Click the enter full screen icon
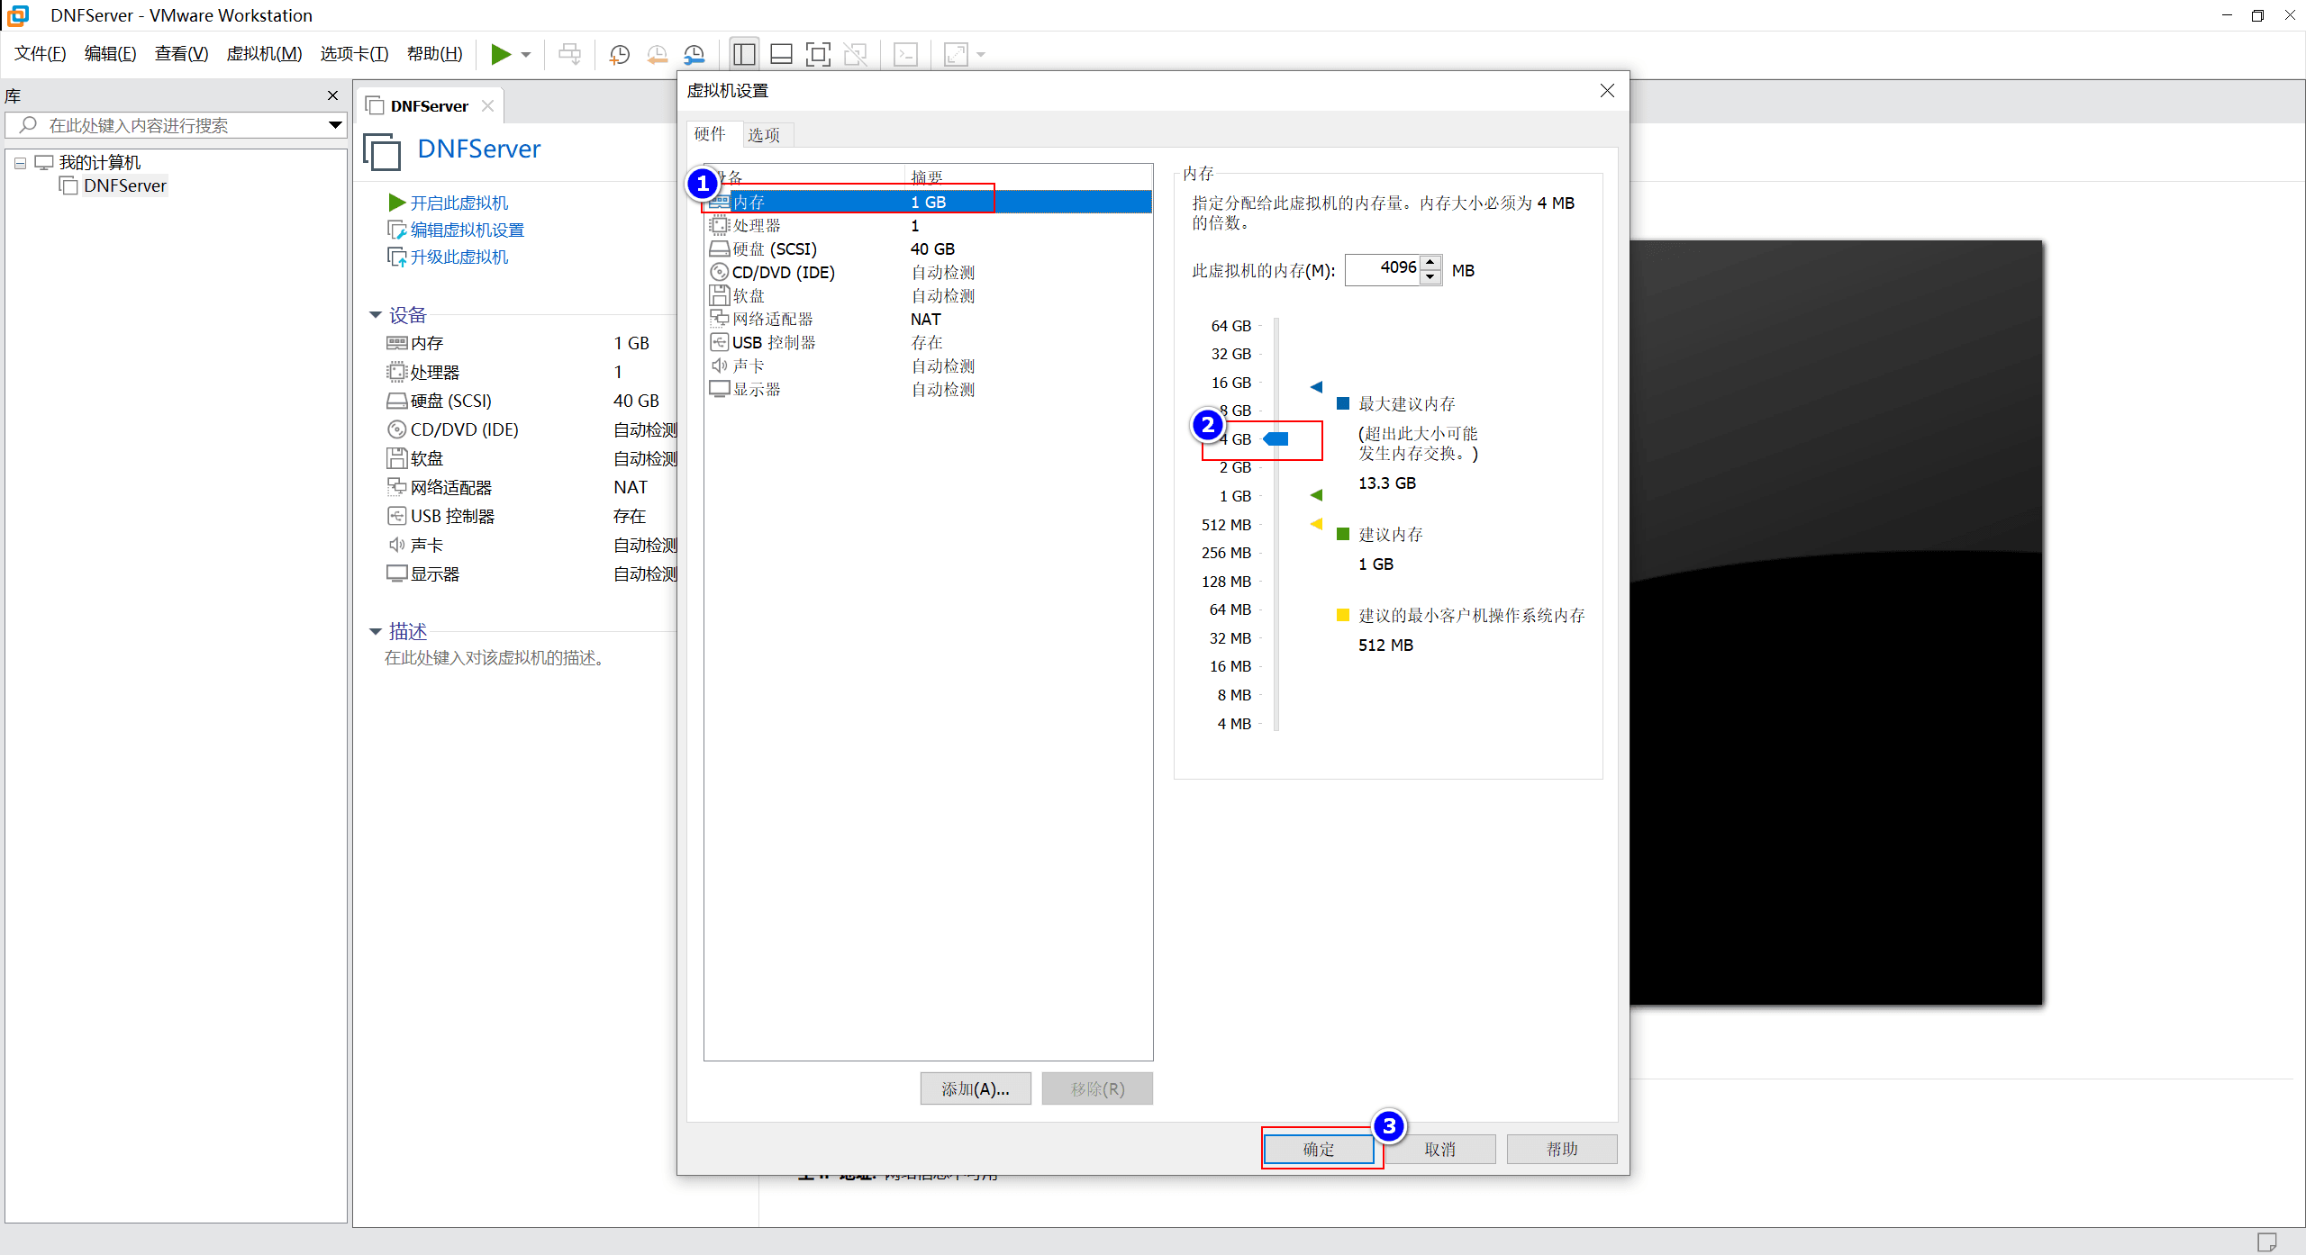This screenshot has width=2306, height=1255. [x=818, y=54]
